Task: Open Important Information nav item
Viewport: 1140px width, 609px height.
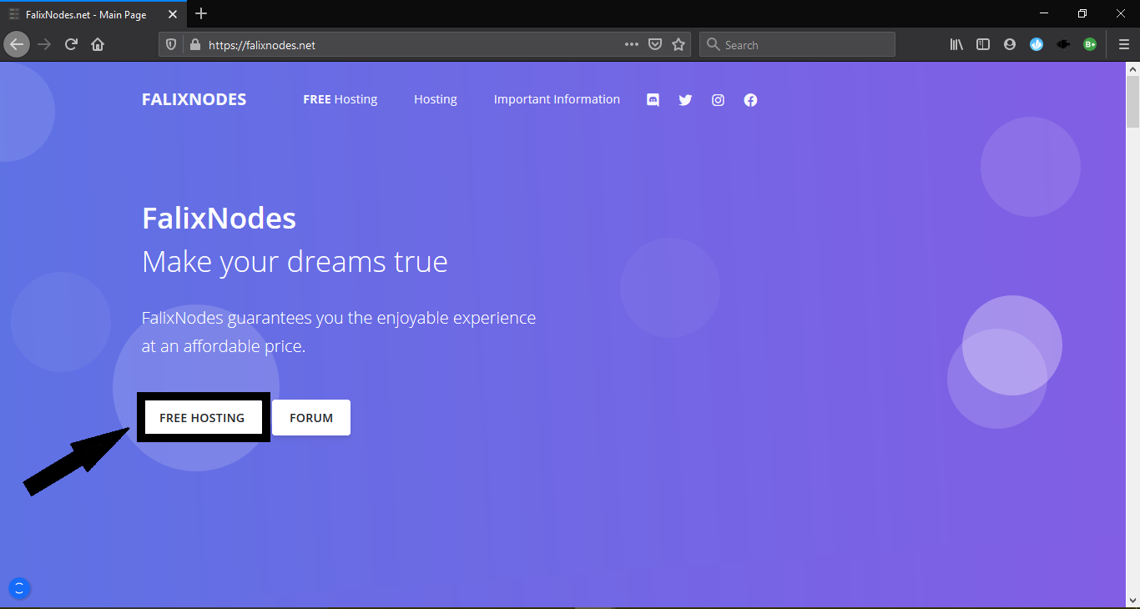Action: point(557,99)
